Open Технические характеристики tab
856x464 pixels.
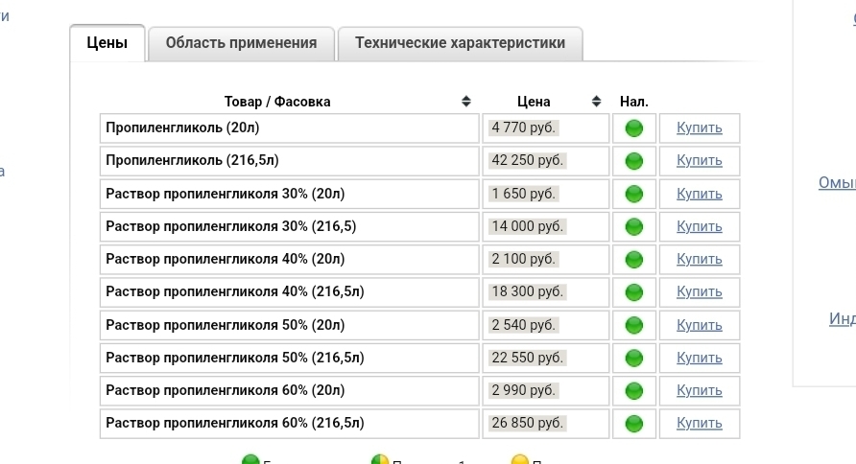pyautogui.click(x=461, y=43)
